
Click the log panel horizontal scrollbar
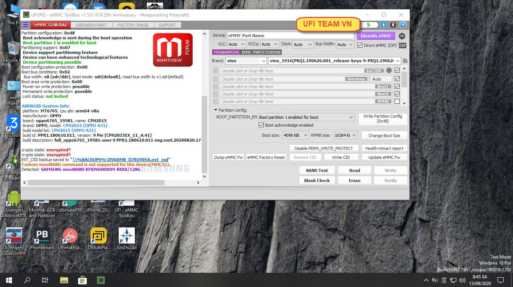[x=96, y=182]
